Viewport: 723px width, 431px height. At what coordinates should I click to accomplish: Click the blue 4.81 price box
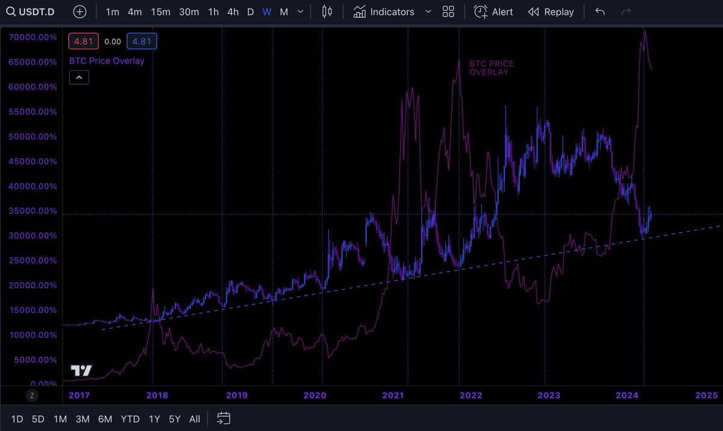click(142, 42)
